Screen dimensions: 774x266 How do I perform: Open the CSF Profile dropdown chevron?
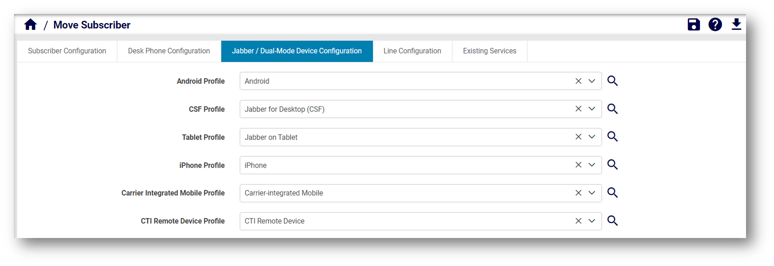click(592, 109)
